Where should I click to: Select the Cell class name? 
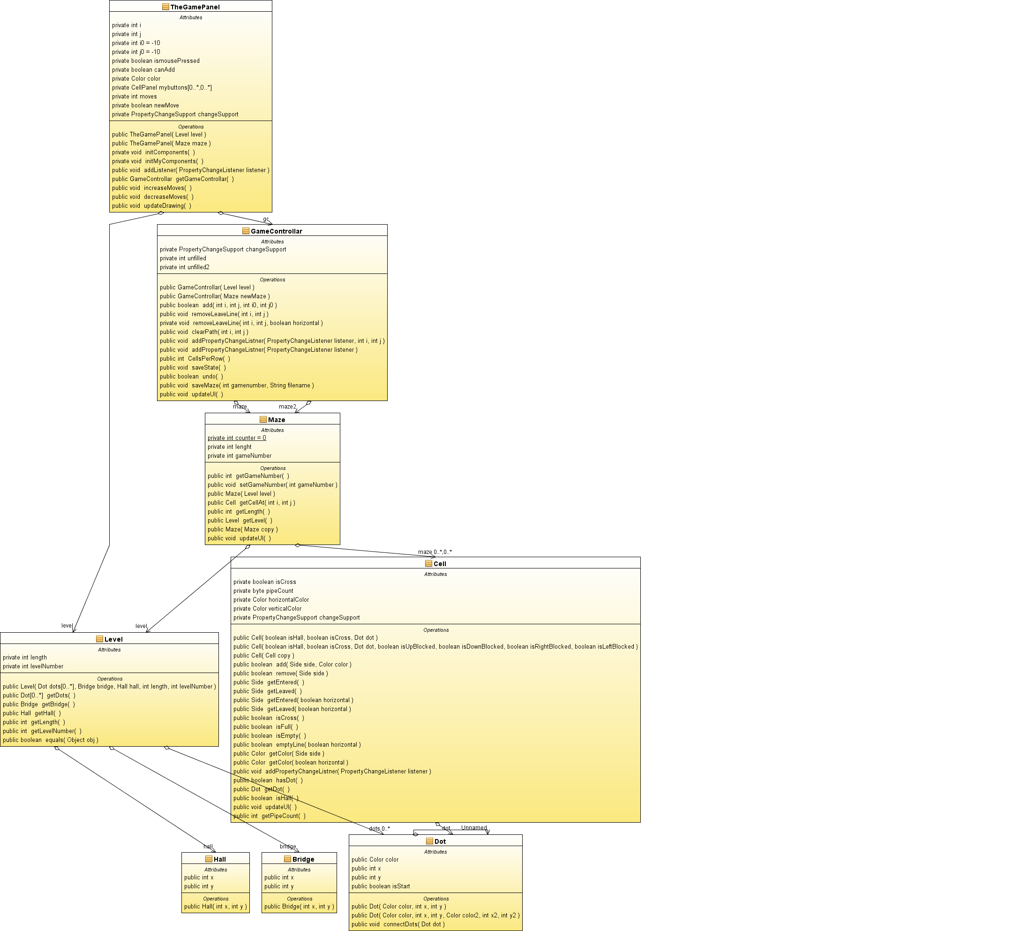coord(440,564)
